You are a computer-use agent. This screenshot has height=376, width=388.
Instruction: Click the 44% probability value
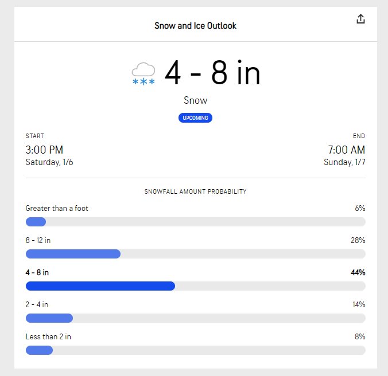(358, 272)
